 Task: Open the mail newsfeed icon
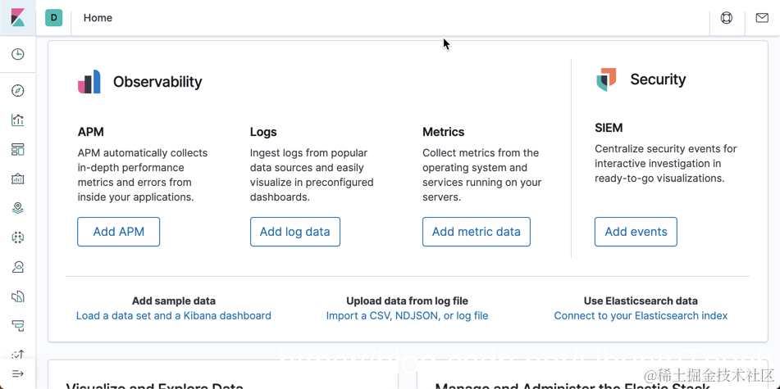(762, 17)
